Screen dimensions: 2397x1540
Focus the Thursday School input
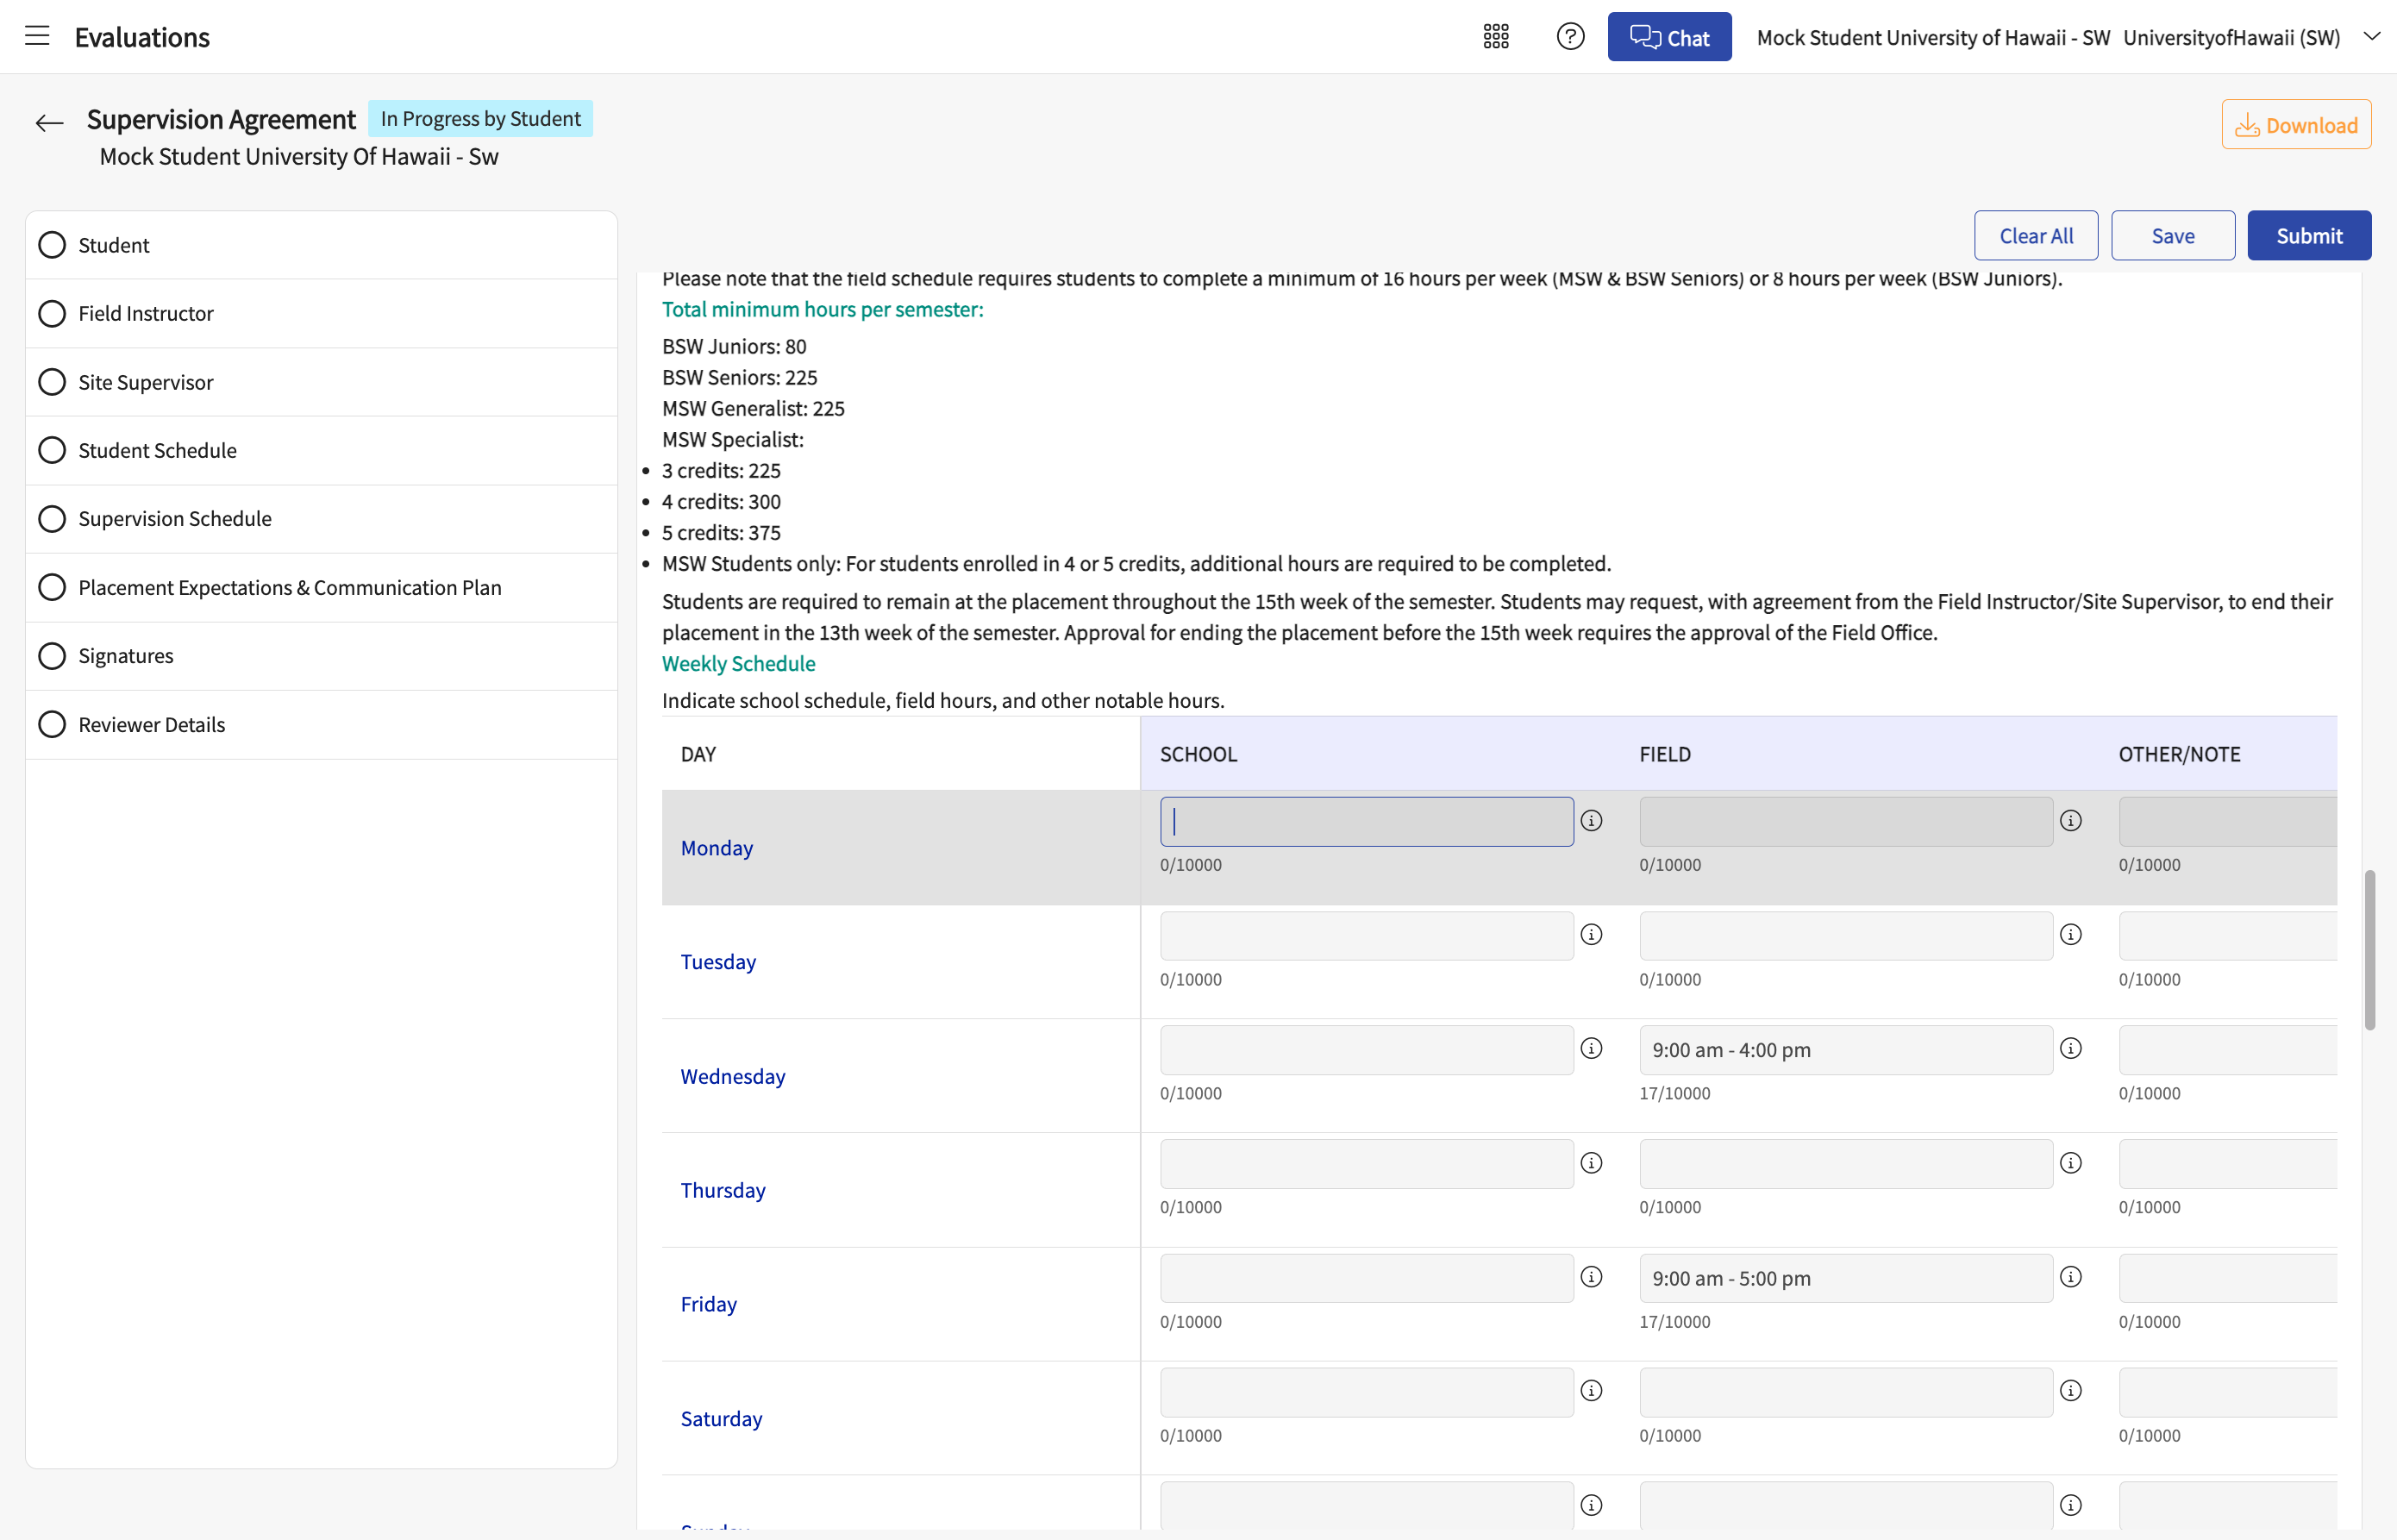click(1366, 1164)
